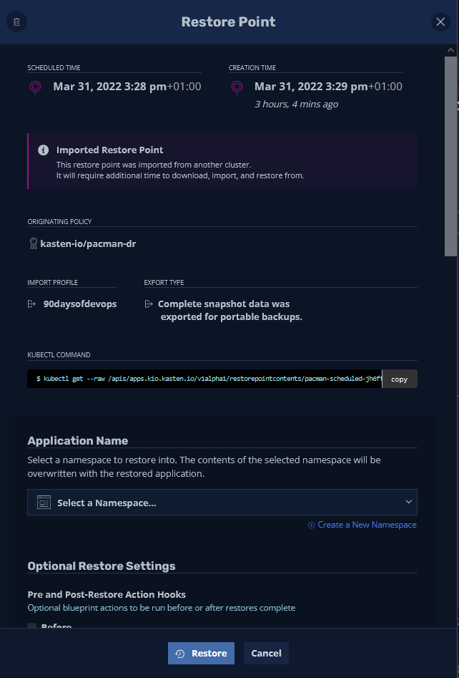The image size is (459, 678).
Task: Close the Restore Point dialog
Action: (440, 21)
